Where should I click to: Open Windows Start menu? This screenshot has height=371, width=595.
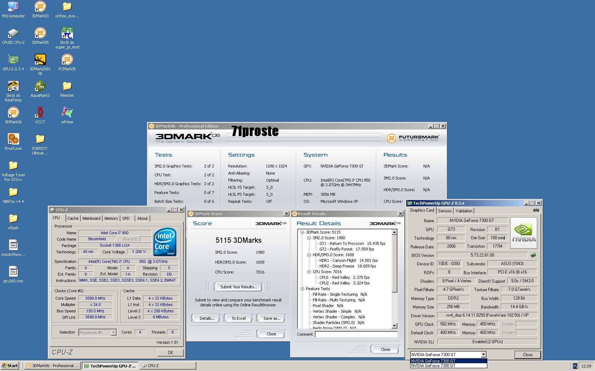tap(10, 366)
